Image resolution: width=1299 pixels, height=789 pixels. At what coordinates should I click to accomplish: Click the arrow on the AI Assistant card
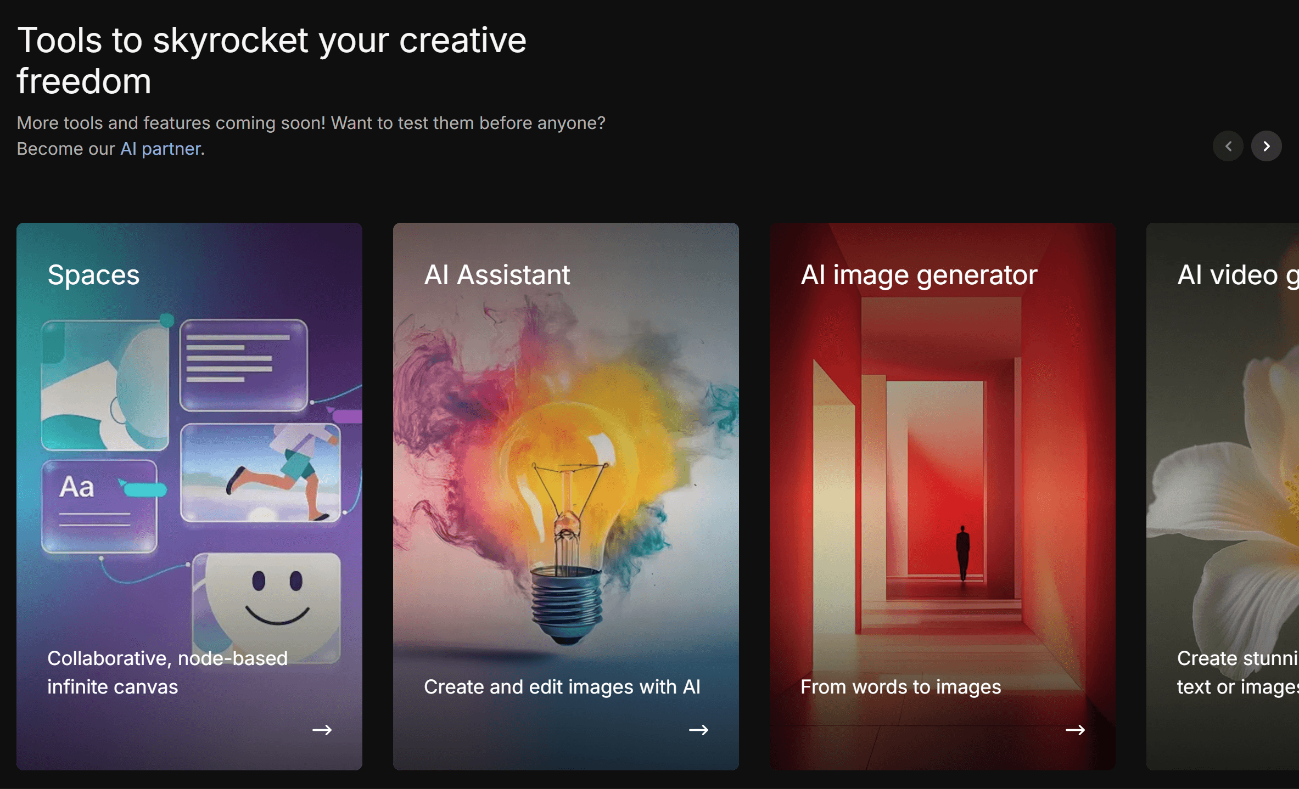pos(698,730)
